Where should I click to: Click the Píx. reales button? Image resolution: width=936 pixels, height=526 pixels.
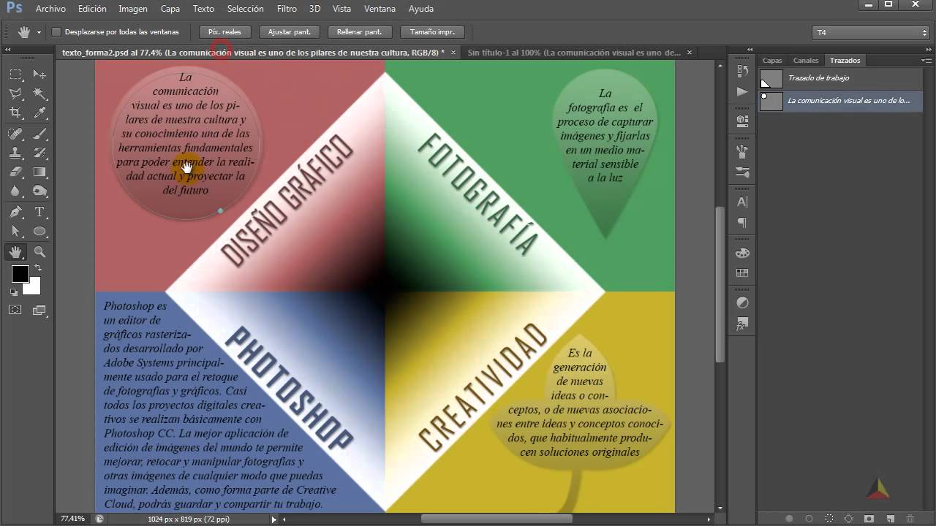(224, 32)
